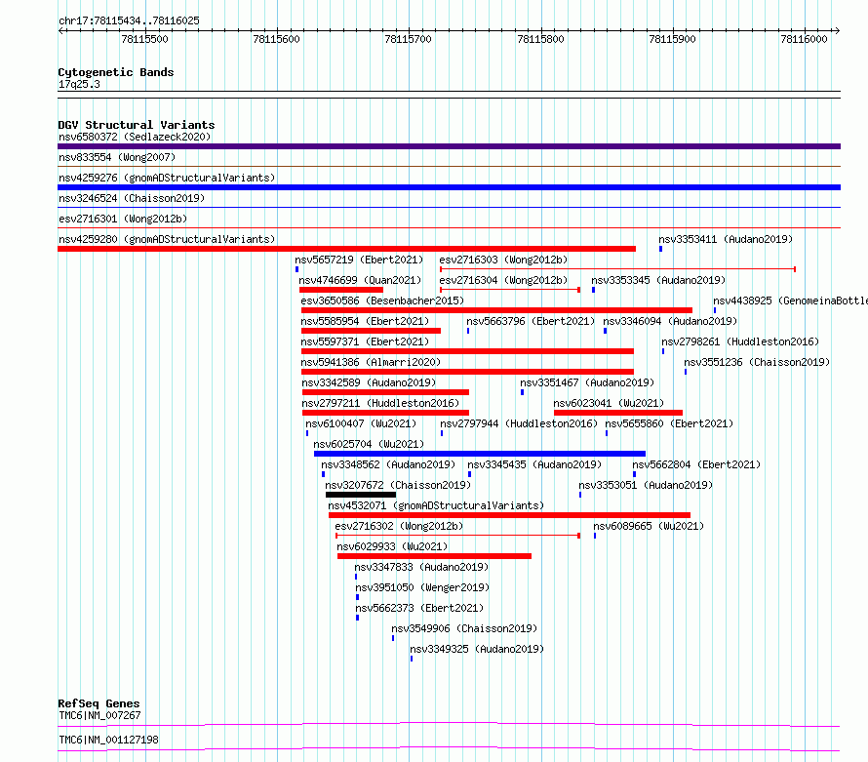Click the DGV Structural Variants track title
Screen dimensions: 868x762
[x=137, y=125]
